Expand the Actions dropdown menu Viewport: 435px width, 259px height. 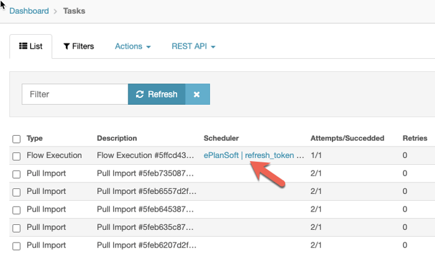click(133, 46)
